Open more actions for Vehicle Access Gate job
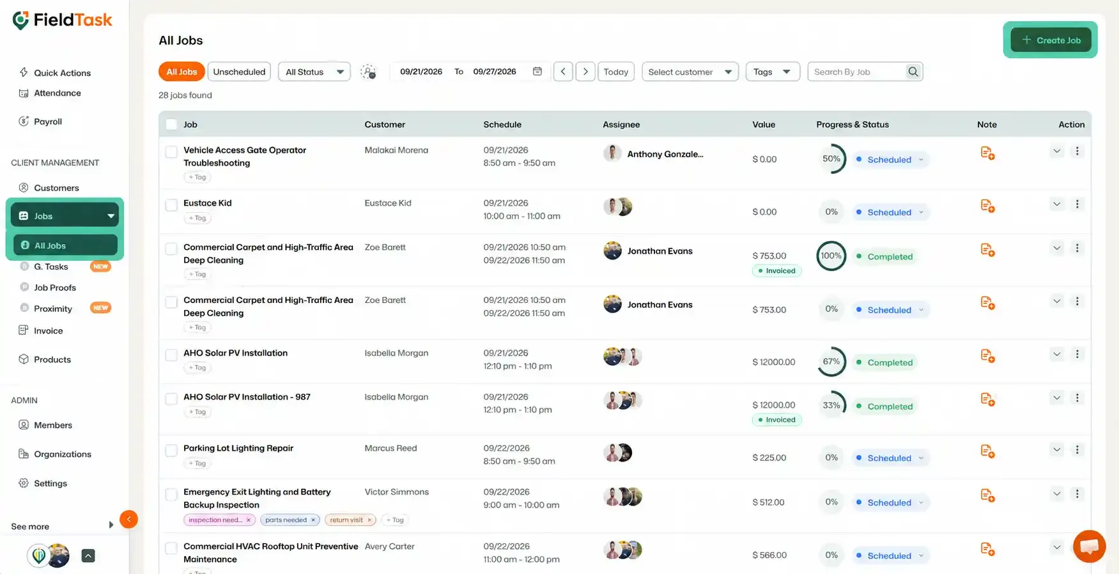The width and height of the screenshot is (1119, 574). point(1077,151)
